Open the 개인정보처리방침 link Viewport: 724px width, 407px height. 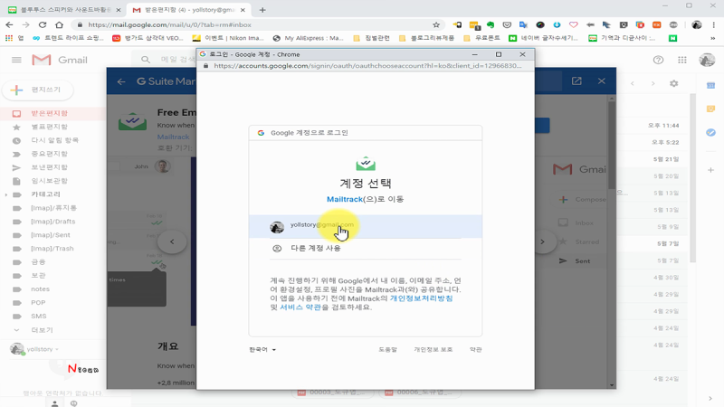[x=421, y=298]
